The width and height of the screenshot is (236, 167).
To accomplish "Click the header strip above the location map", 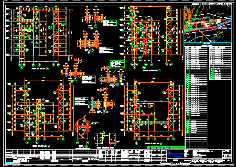I will [x=207, y=4].
